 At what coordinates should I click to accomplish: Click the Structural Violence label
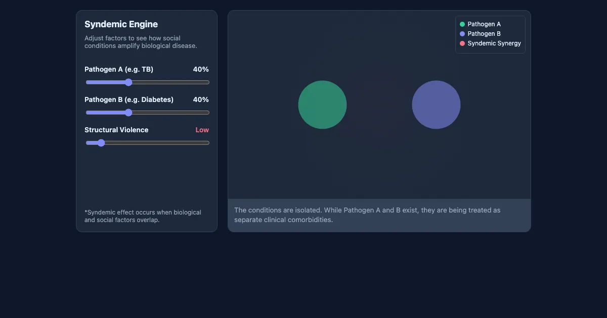[x=116, y=130]
